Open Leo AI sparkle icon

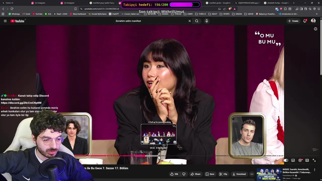click(310, 9)
